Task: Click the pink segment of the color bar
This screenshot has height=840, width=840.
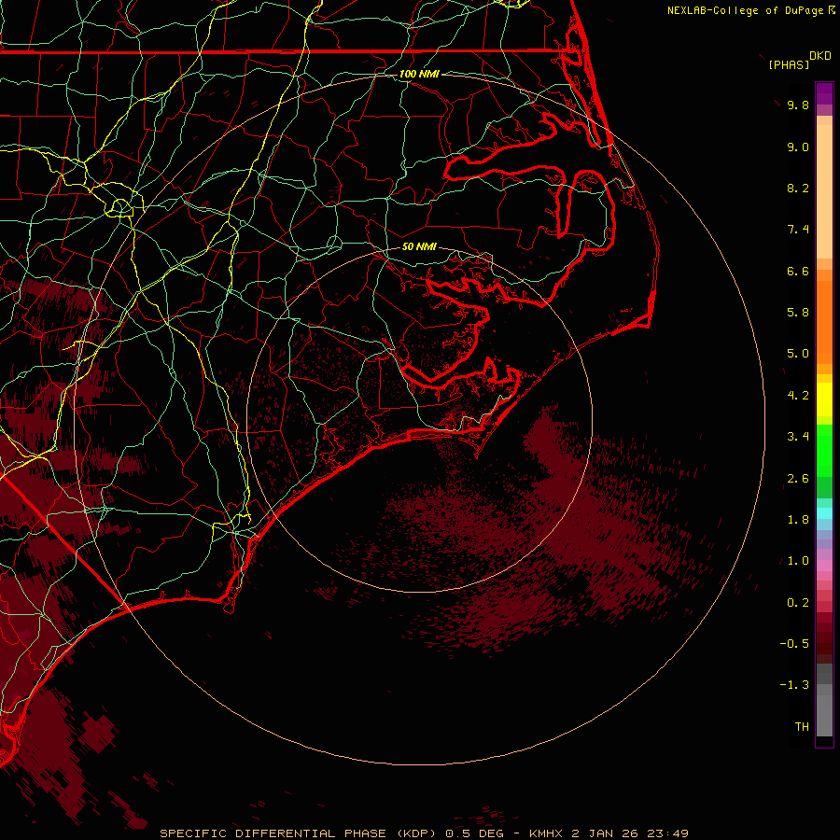Action: tap(824, 566)
